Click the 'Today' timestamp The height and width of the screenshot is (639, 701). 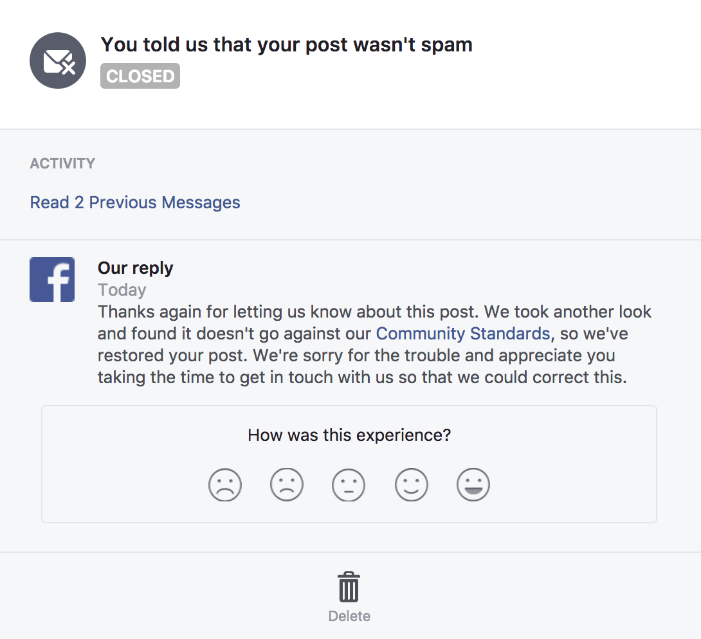(122, 290)
